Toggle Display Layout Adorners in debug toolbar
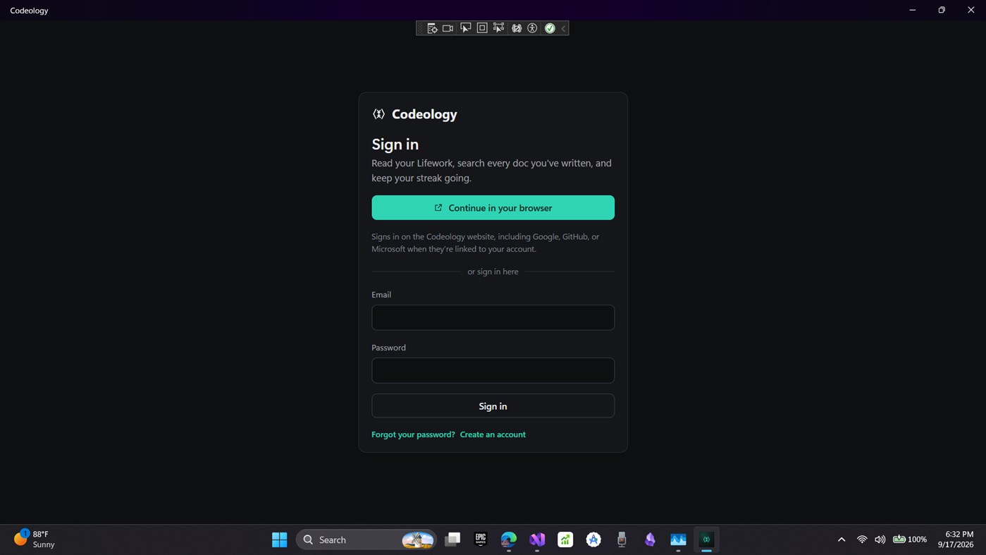 482,28
